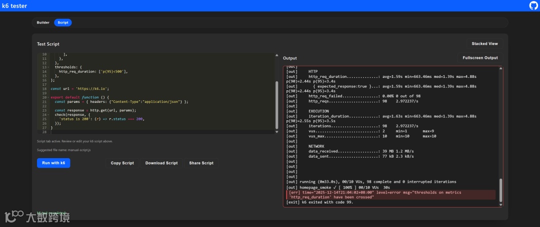Click the const url code line
Viewport: 540px width, 227px height.
coord(79,89)
